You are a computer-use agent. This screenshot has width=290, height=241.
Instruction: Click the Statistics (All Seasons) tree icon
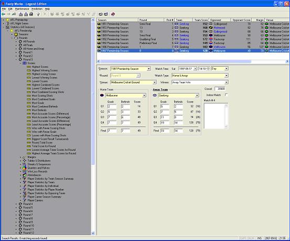7,27
